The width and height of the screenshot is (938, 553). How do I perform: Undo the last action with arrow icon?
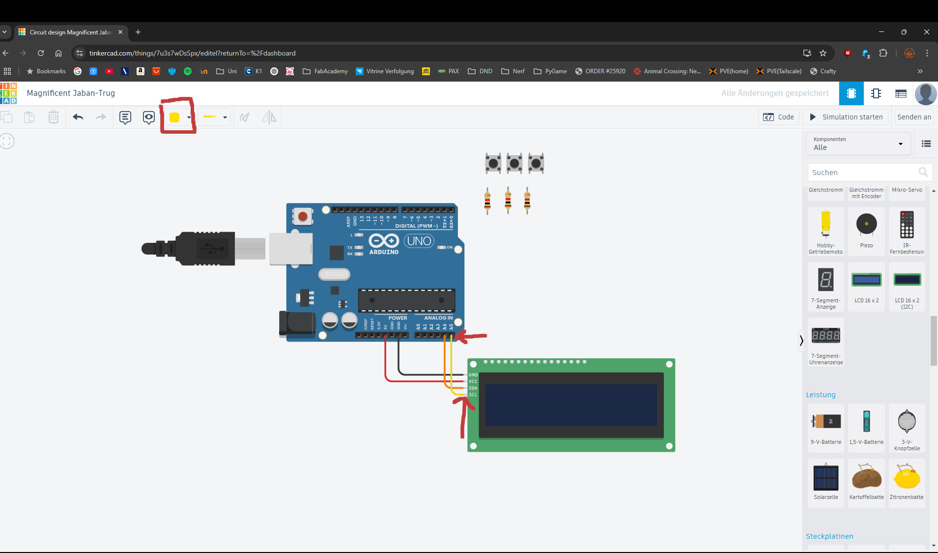78,117
